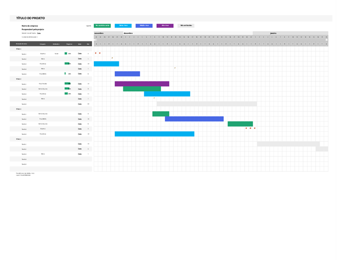Click the timeline scrollbar right arrow

pyautogui.click(x=327, y=40)
